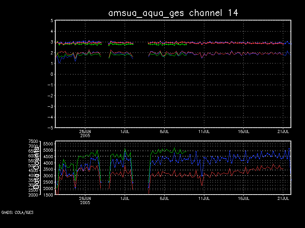Click the -5 value on upper chart y-axis

point(50,128)
